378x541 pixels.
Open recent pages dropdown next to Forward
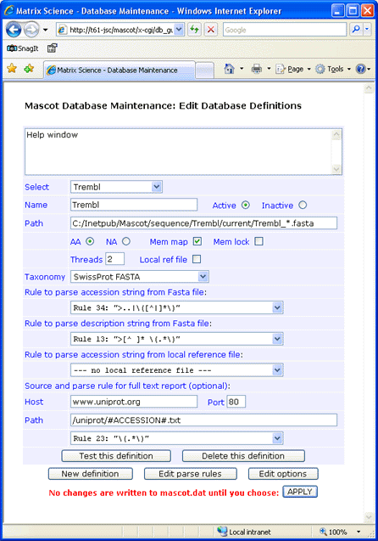[x=45, y=30]
